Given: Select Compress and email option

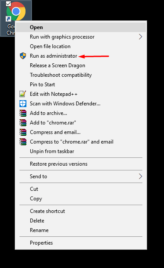Looking at the screenshot, I should click(x=81, y=132).
